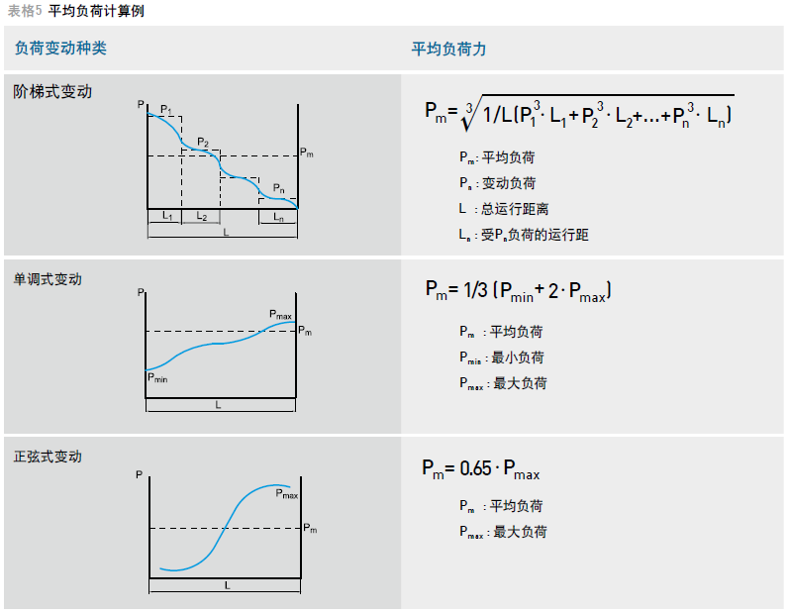Click the formula "Pm = 1/3 (Pmin + 2·Pmax)"
Screen dimensions: 789x613
tap(518, 290)
